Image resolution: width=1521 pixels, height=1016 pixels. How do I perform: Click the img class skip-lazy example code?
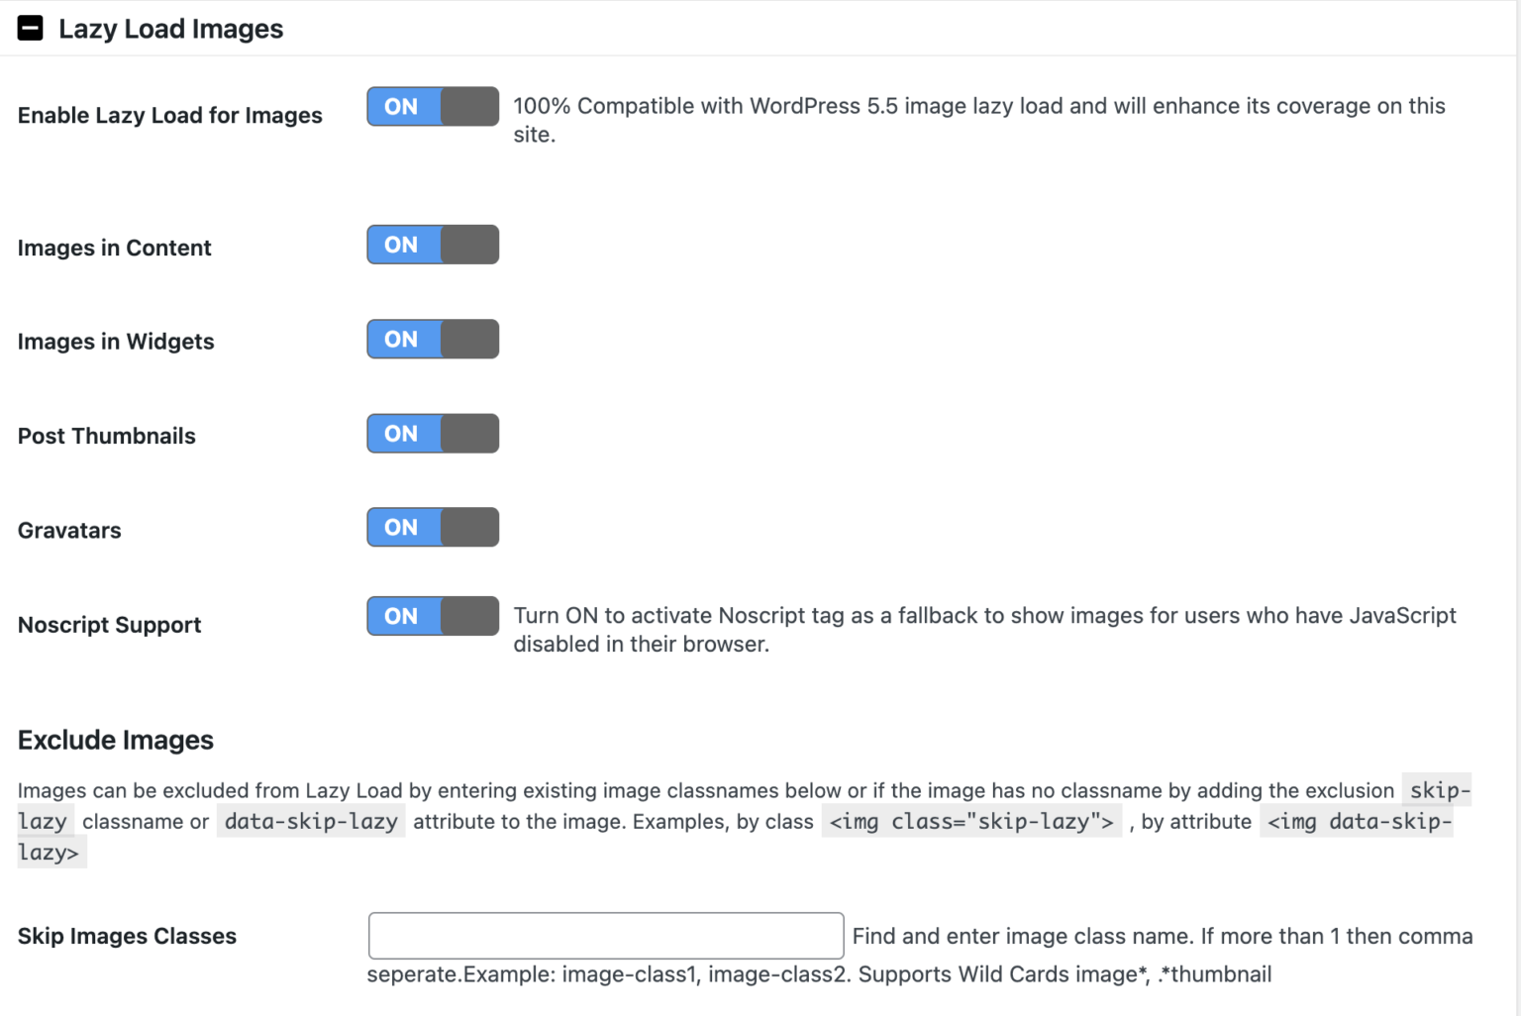click(x=971, y=821)
